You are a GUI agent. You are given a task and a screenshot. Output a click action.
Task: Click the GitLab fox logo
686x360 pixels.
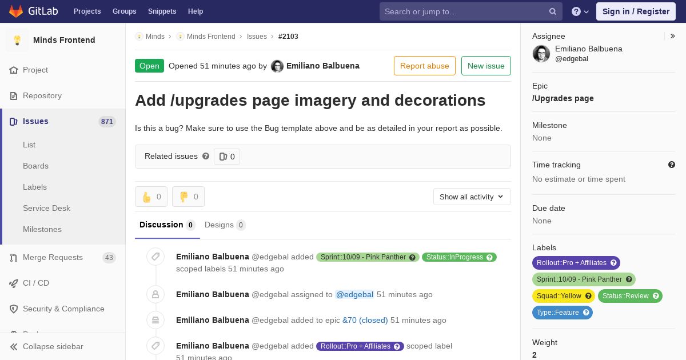(16, 11)
